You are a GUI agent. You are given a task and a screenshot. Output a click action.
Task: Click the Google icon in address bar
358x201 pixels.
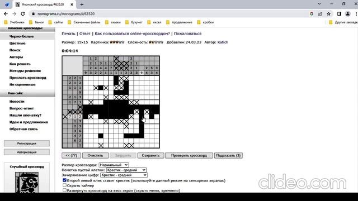point(312,14)
